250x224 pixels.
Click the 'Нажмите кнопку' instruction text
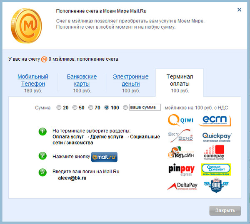(71, 157)
